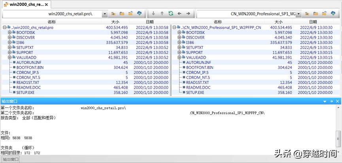Image resolution: width=342 pixels, height=163 pixels.
Task: Select SETUP.EXE in the left pane
Action: click(x=25, y=93)
